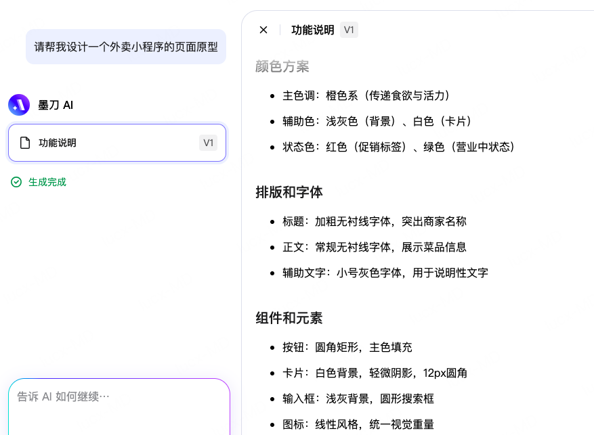This screenshot has height=435, width=594.
Task: Focus the 告诉 AI 如何继续 input box
Action: click(119, 407)
